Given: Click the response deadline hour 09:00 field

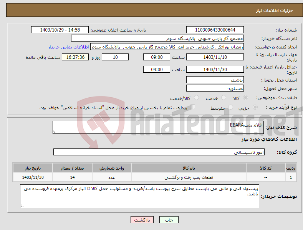Looking at the screenshot, I should tap(157, 57).
